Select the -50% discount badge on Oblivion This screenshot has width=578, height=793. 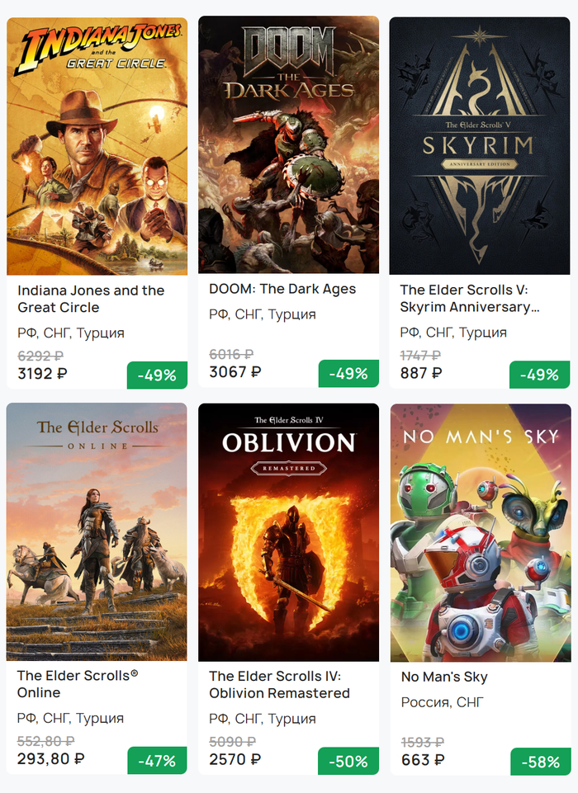(348, 761)
